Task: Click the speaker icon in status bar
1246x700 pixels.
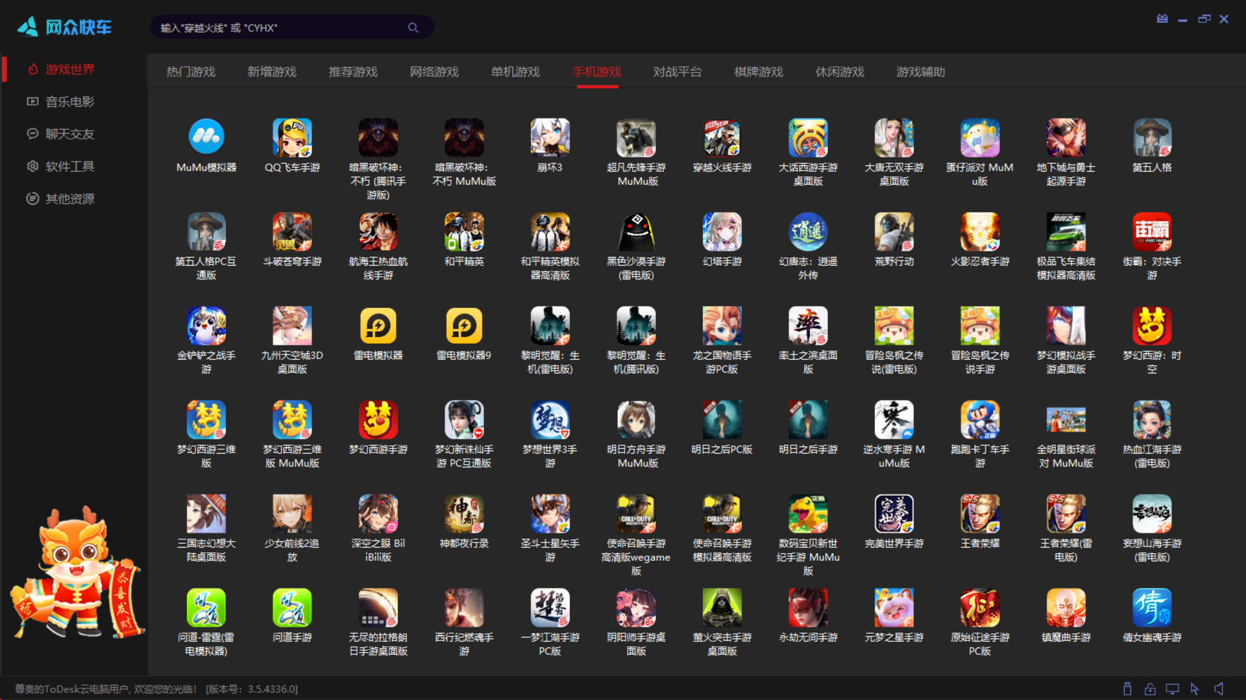Action: [1219, 689]
